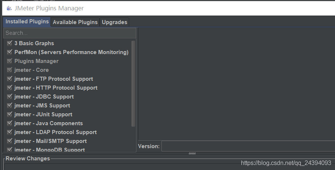The width and height of the screenshot is (335, 170).
Task: Select 'PerfMon (Servers Performance Monitoring)' row
Action: point(71,52)
